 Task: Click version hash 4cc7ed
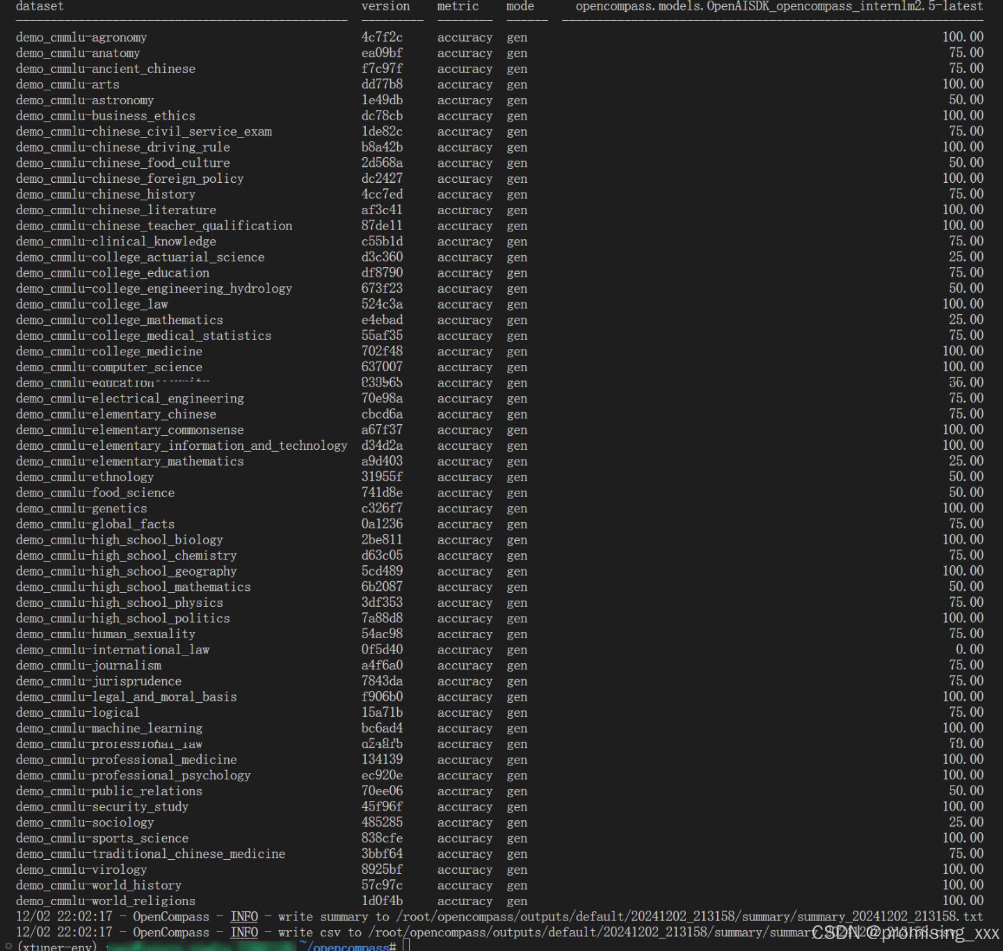click(x=382, y=194)
